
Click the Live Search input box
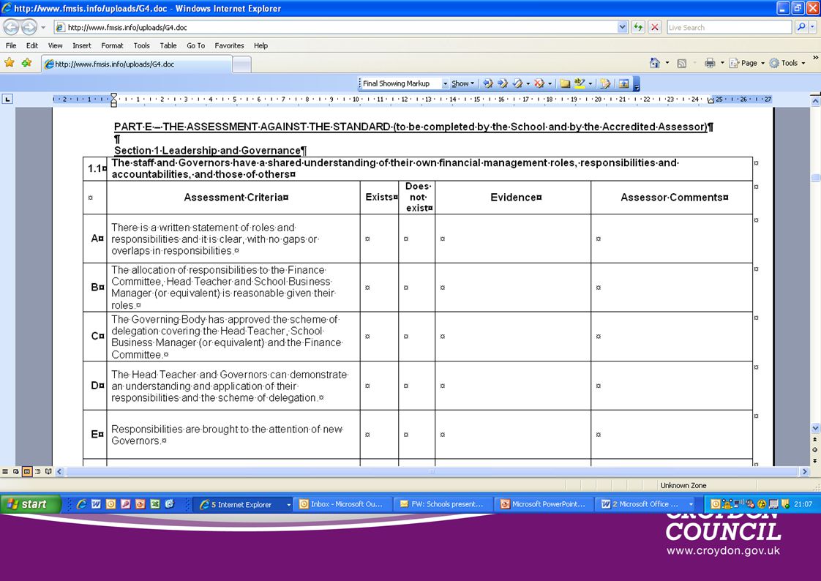(x=729, y=27)
